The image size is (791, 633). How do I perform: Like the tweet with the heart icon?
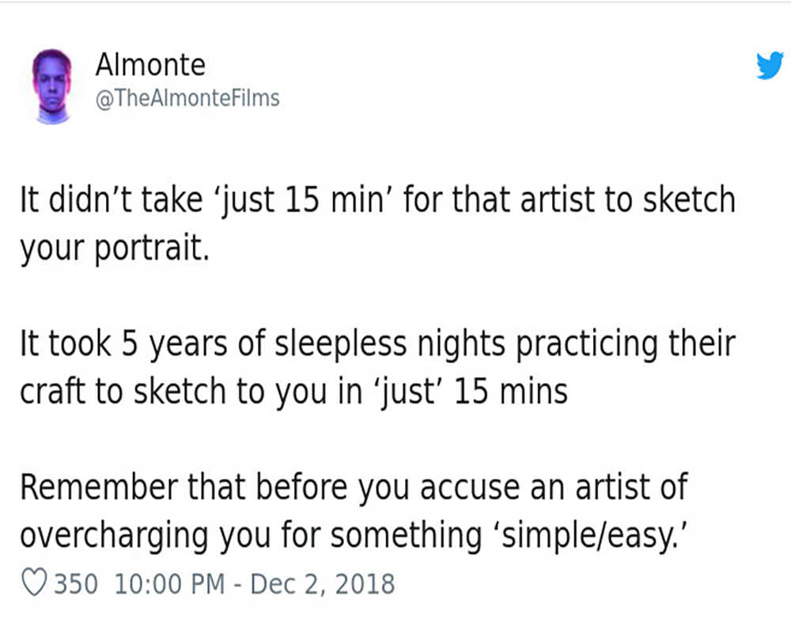pyautogui.click(x=33, y=584)
